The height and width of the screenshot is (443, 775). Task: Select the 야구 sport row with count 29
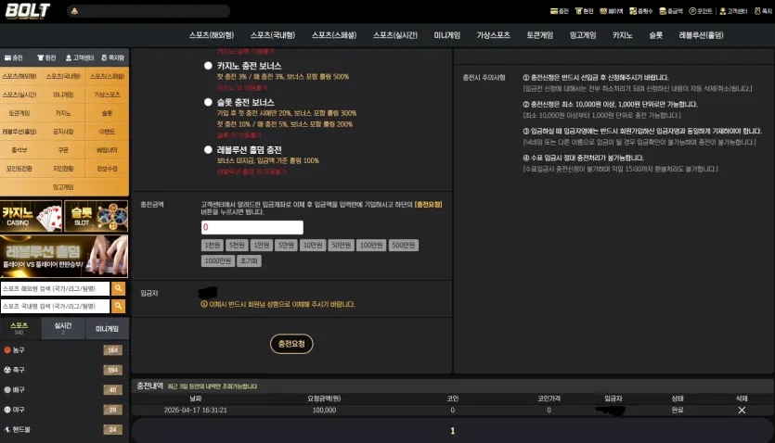click(x=64, y=410)
